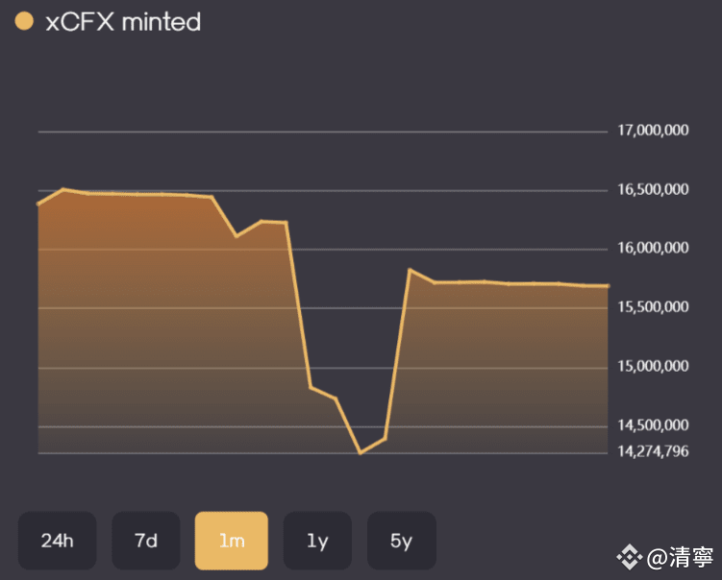Viewport: 722px width, 580px height.
Task: Click the xCFX minted legend color dot
Action: click(26, 21)
